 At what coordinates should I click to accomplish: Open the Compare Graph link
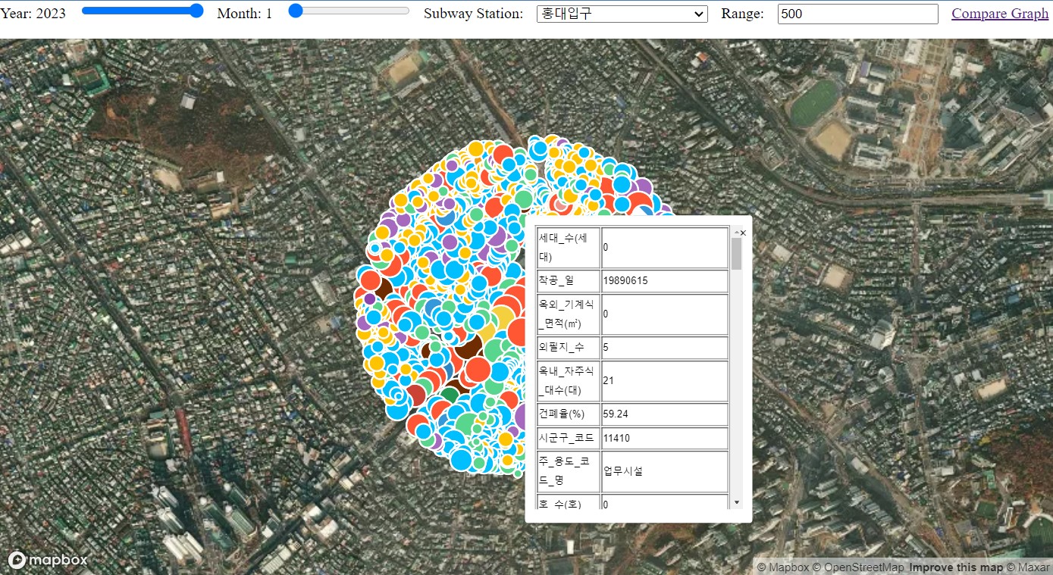click(999, 14)
